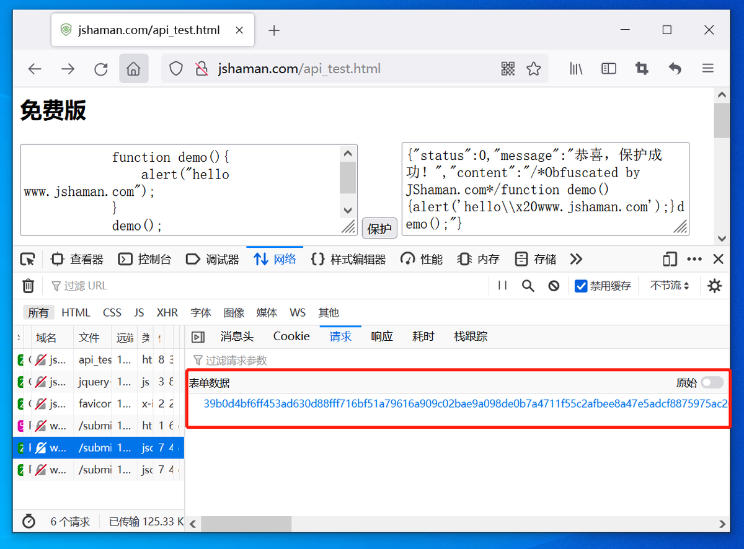
Task: Click the 过滤请求参数 filter field
Action: 457,360
